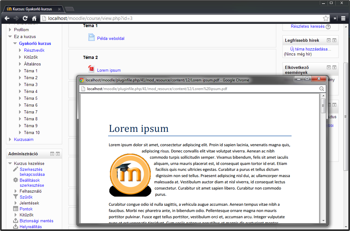Expand the Résztvevők tree node
This screenshot has width=350, height=231.
20,50
